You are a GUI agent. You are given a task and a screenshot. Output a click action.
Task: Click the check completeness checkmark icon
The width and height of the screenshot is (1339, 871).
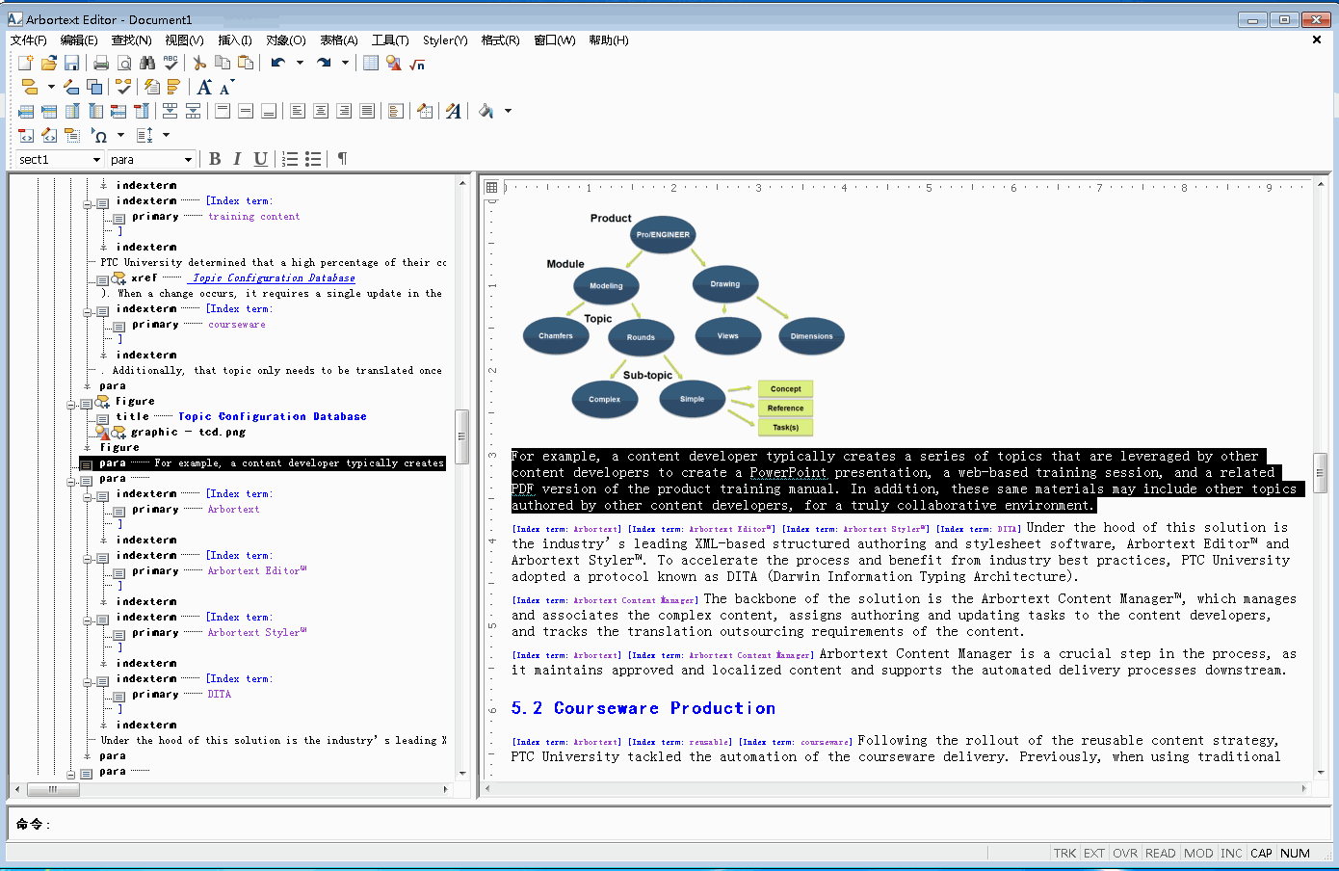coord(123,87)
